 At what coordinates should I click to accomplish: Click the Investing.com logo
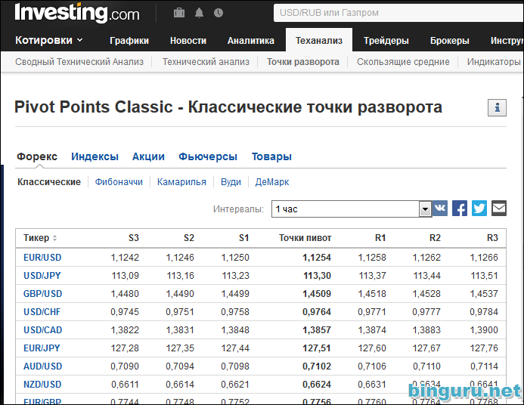point(77,13)
